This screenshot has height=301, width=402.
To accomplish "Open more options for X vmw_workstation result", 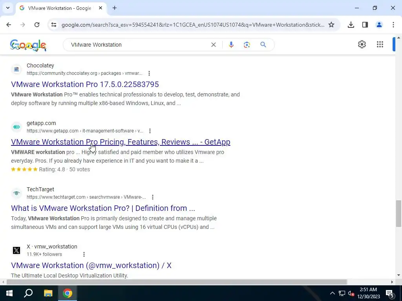I will [x=84, y=254].
